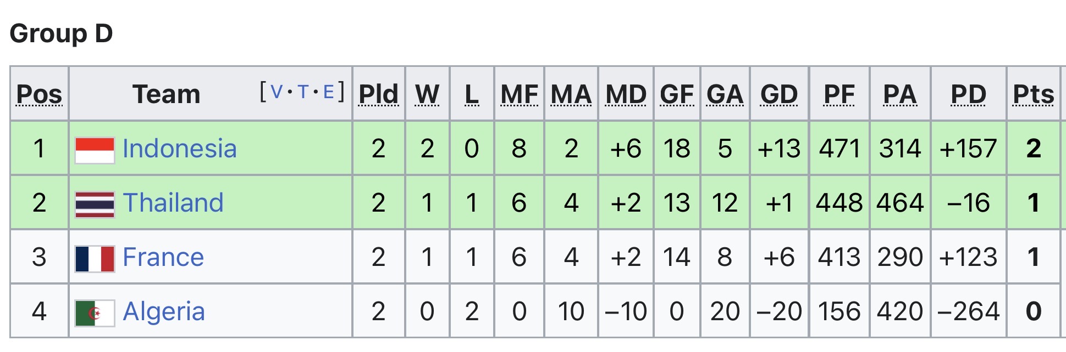Click the Pos column header
This screenshot has height=352, width=1066.
[39, 94]
